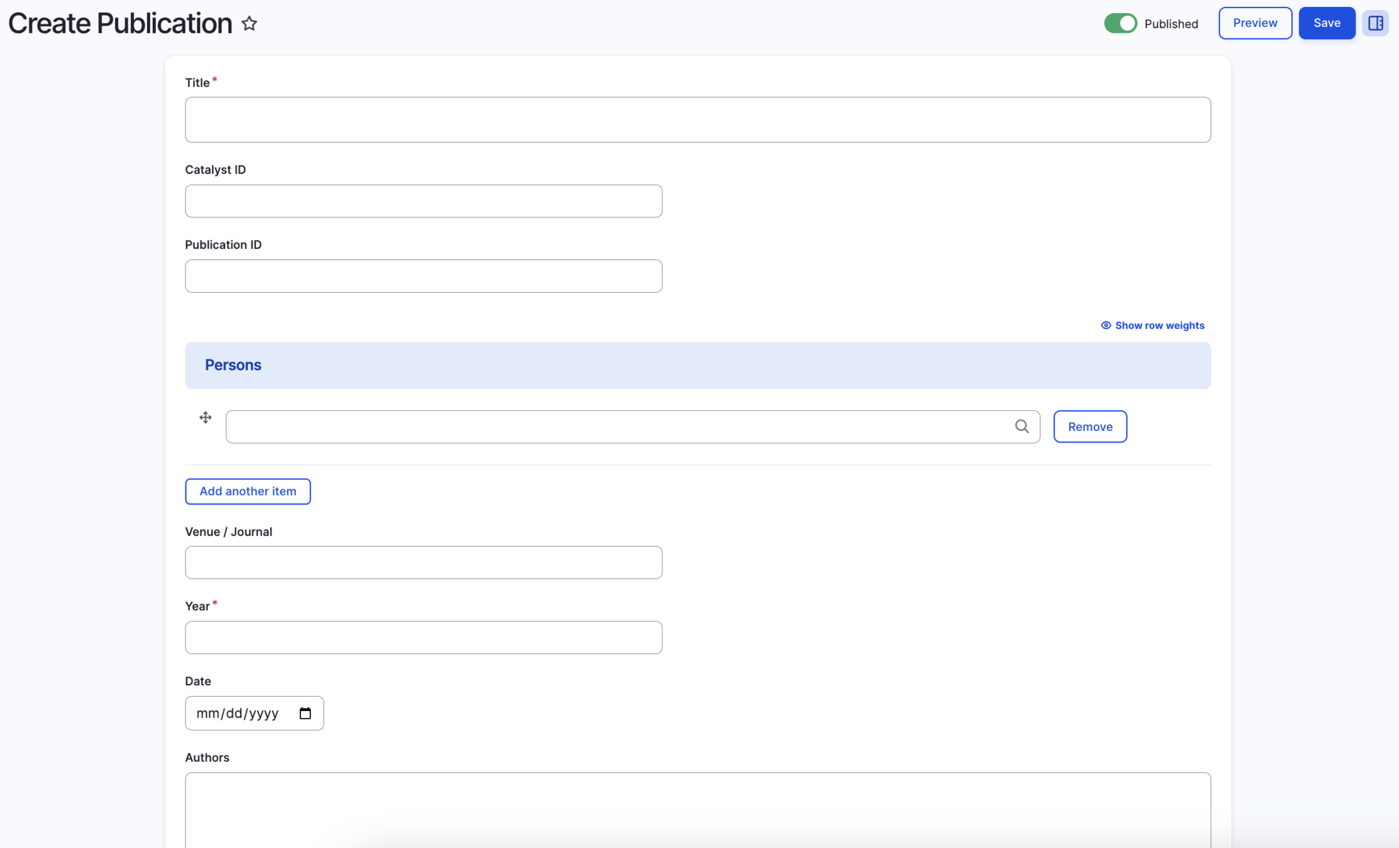
Task: Click the eye icon for row weights
Action: click(x=1105, y=325)
